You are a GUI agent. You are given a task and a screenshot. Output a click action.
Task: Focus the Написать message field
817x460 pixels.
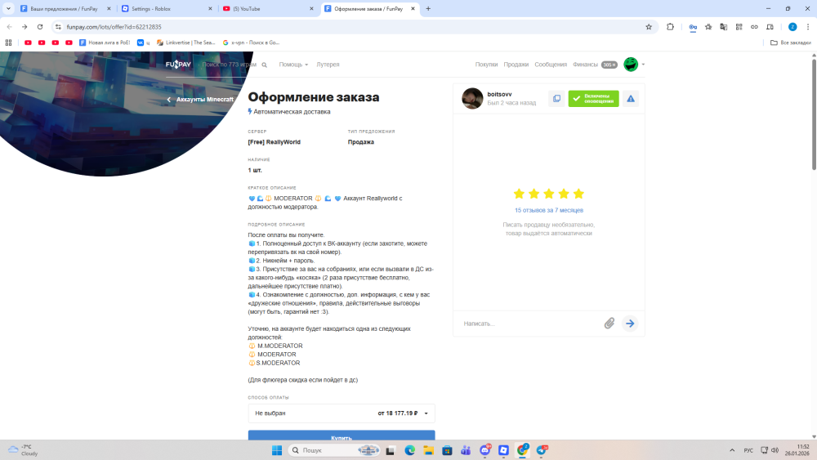[530, 324]
